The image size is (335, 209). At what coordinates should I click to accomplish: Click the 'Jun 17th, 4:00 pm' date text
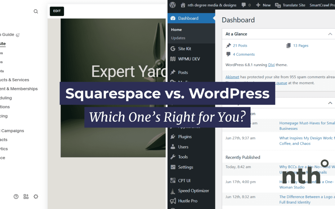pyautogui.click(x=241, y=182)
